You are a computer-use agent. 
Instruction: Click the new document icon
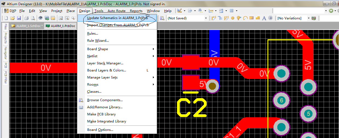6,18
